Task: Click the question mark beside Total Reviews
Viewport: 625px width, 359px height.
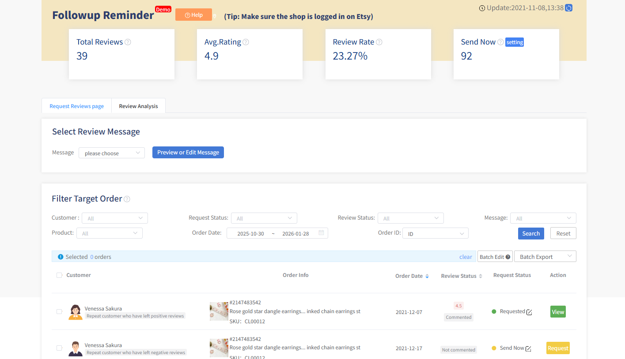Action: 127,42
